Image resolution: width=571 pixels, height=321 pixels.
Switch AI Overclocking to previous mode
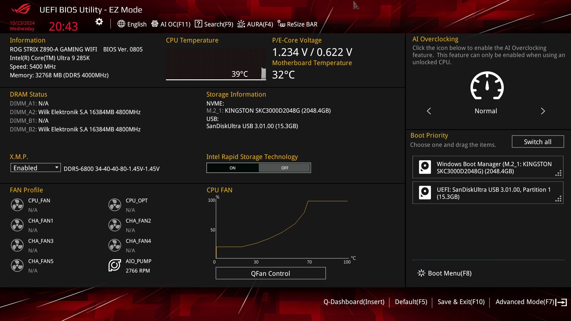(429, 111)
